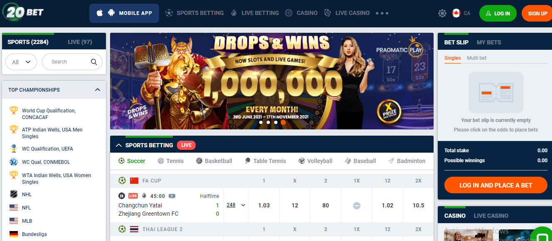552x241 pixels.
Task: Collapse the Top Championships section
Action: (98, 90)
